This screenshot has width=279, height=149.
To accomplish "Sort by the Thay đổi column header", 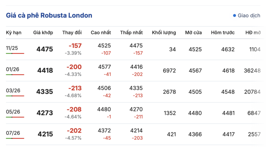I will coord(72,33).
